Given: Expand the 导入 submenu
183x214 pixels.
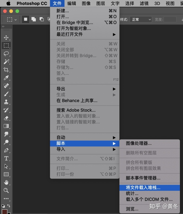Looking at the screenshot, I should click(85, 149).
